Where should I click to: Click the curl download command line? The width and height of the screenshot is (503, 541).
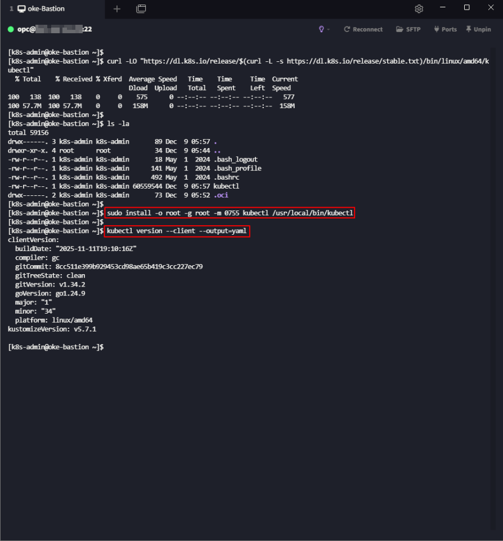(x=248, y=61)
